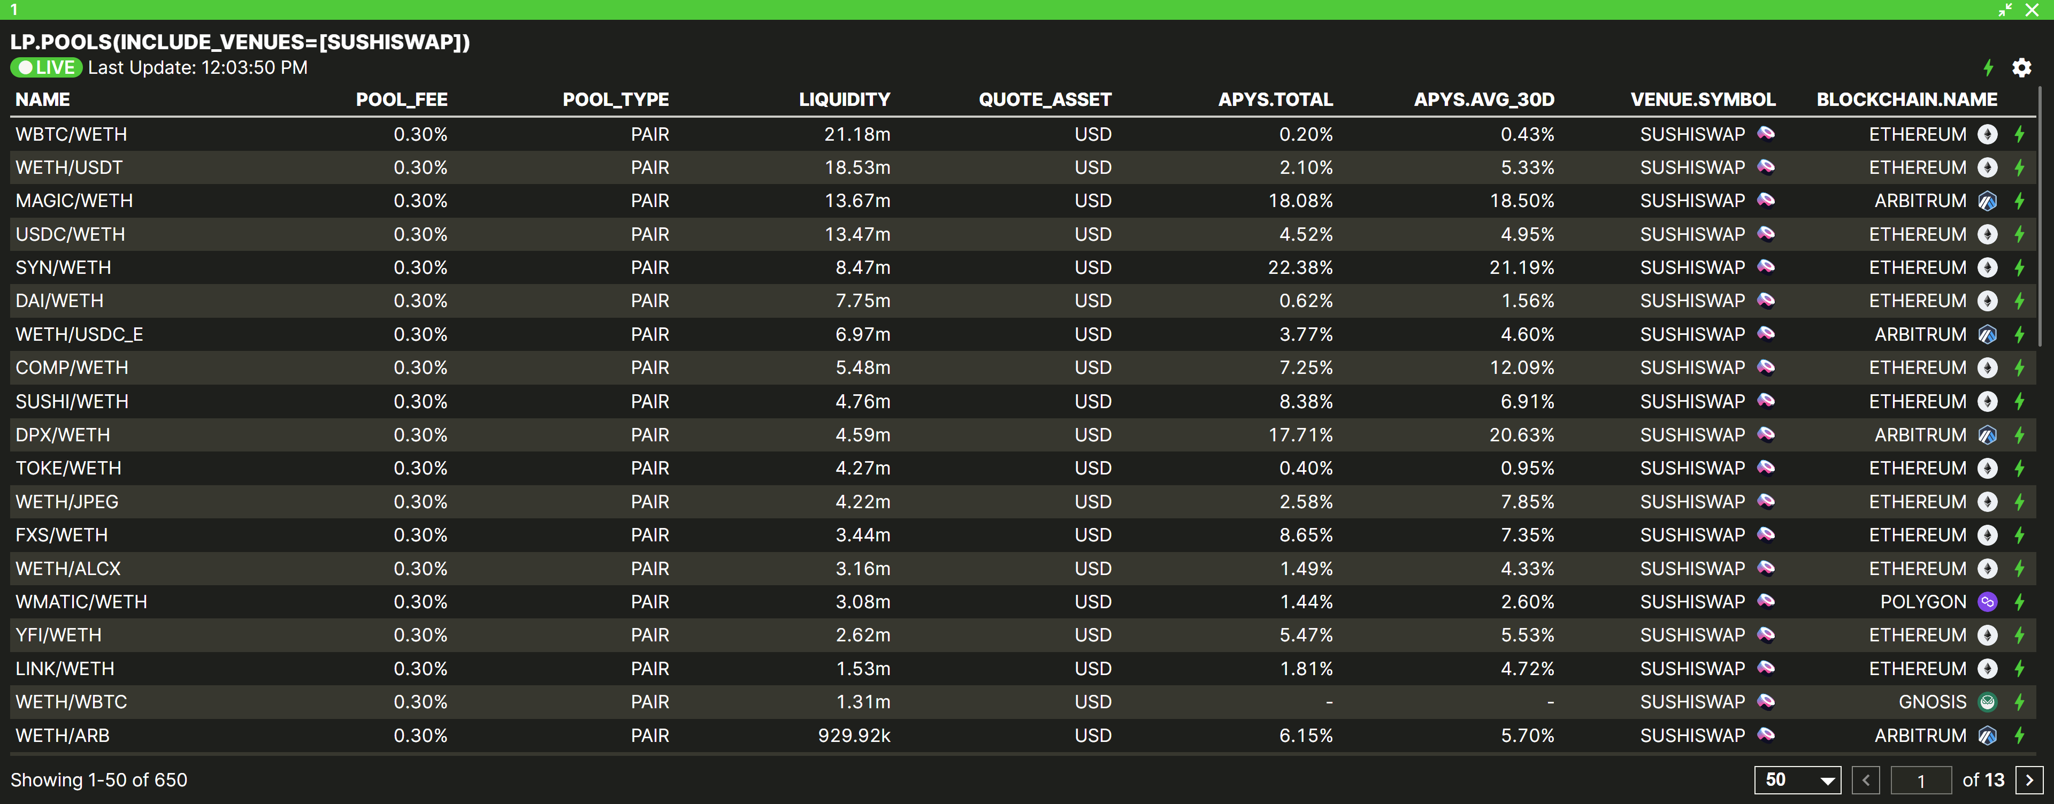Collapse the widget with shrink icon
2054x804 pixels.
click(2005, 10)
